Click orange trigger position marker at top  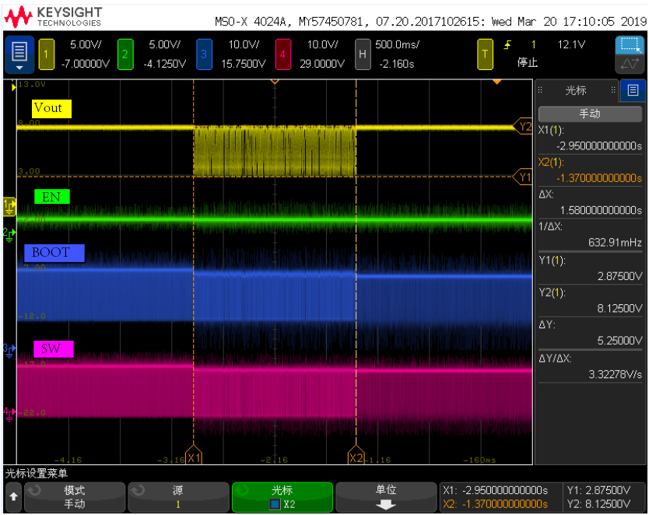496,82
